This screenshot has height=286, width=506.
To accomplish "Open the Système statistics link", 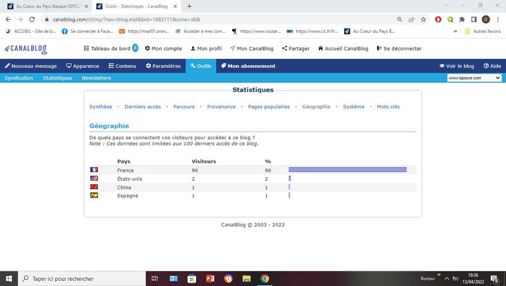I will (x=354, y=106).
